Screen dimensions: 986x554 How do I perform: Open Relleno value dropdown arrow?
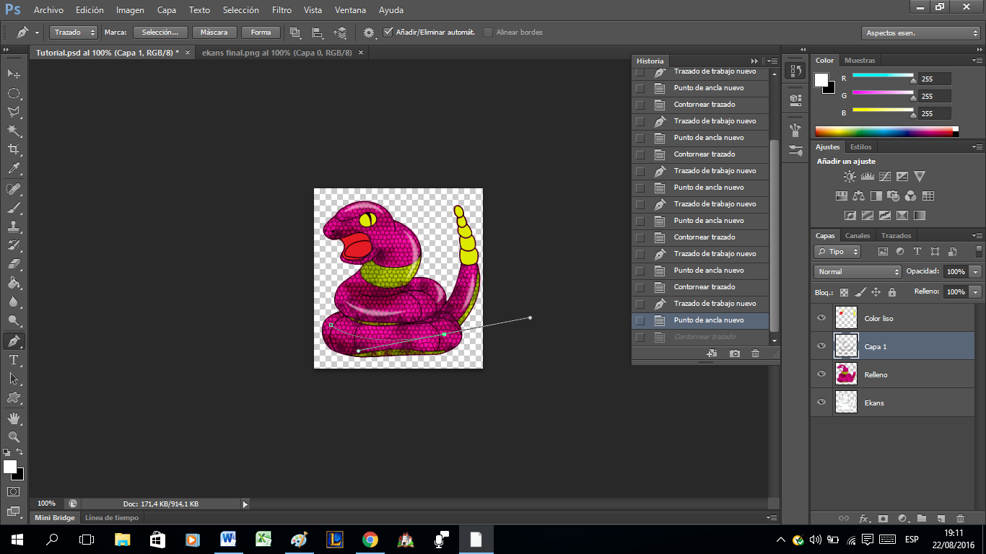coord(976,292)
